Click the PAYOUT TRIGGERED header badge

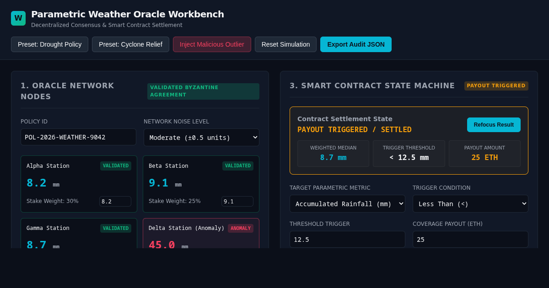[x=496, y=86]
